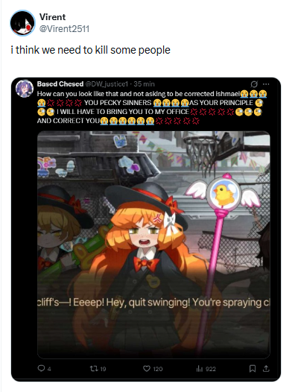This screenshot has height=392, width=298.
Task: Open the game screenshot image
Action: (153, 244)
